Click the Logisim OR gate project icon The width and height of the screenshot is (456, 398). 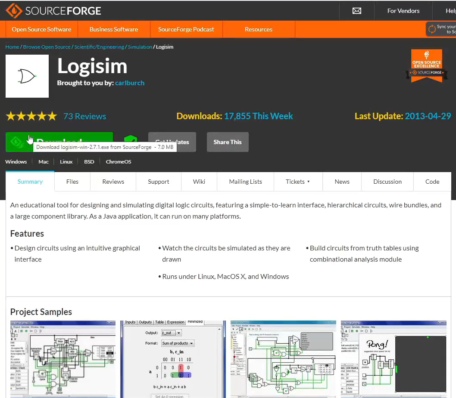[27, 76]
